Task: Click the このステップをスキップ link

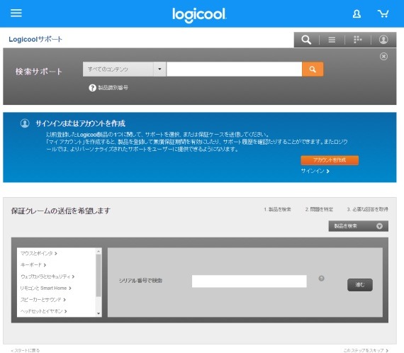Action: point(366,350)
